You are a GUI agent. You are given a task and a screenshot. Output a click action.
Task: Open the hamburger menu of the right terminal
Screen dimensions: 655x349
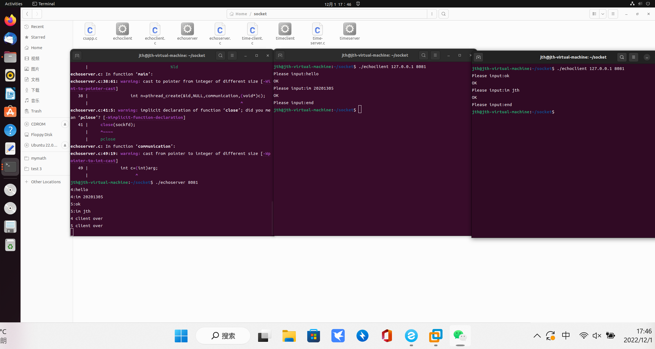tap(633, 57)
